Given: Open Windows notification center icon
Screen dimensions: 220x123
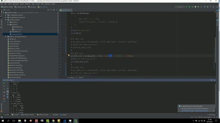Looking at the screenshot, I should (216, 121).
